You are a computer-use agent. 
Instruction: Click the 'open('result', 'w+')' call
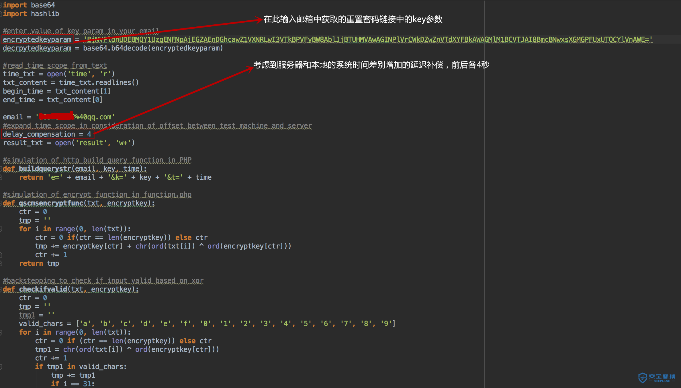[95, 143]
